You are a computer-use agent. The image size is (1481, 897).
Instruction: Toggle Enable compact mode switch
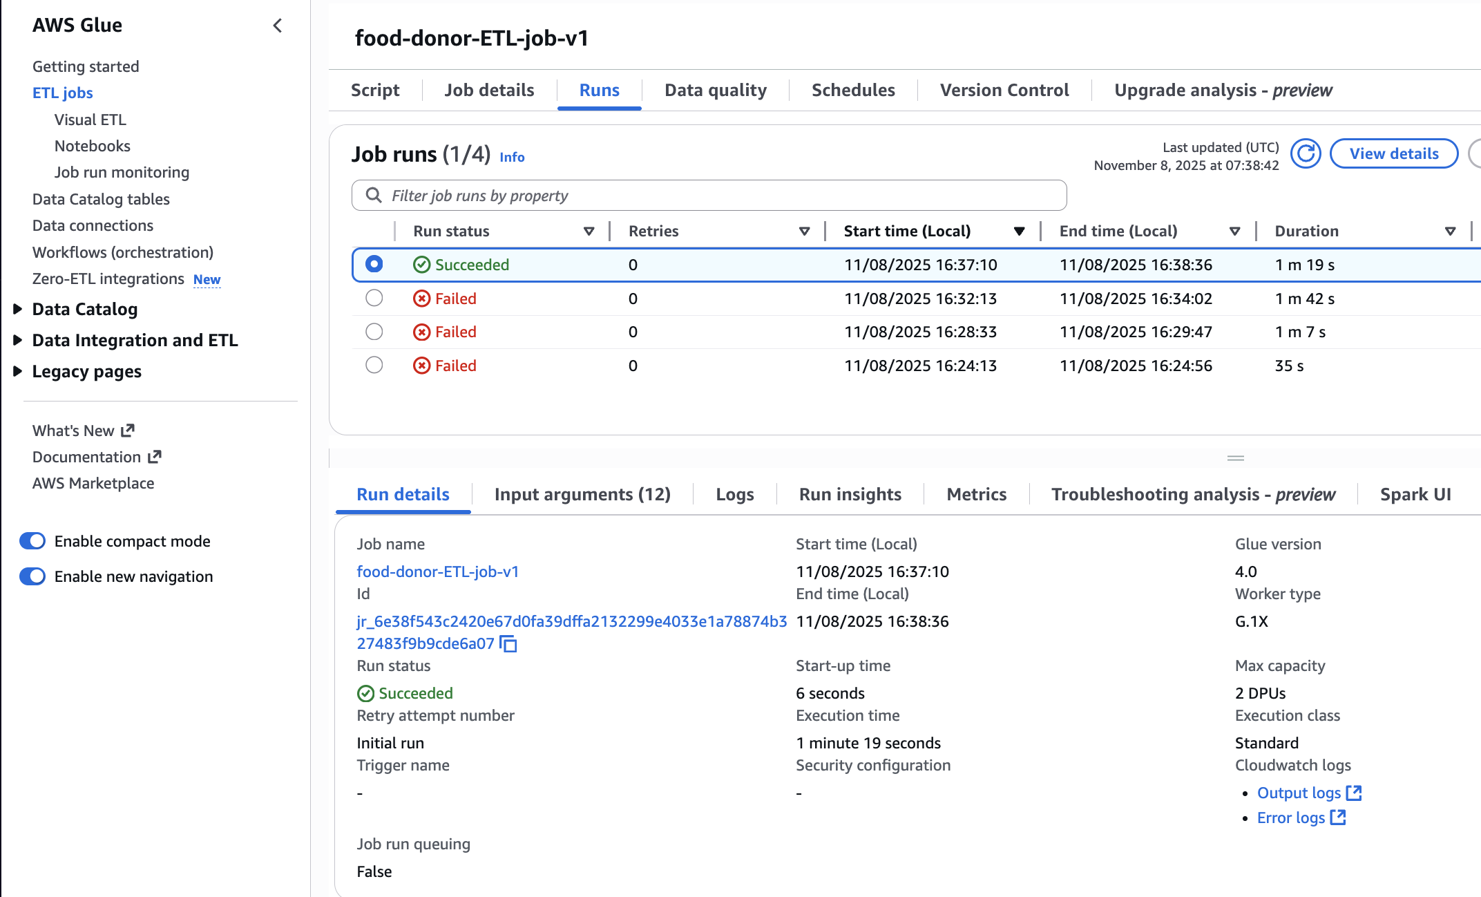click(x=32, y=541)
